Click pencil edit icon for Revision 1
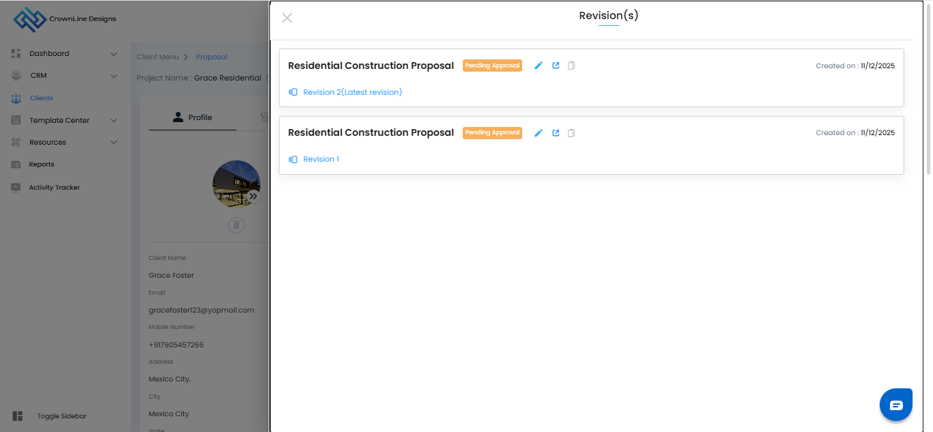The width and height of the screenshot is (933, 432). click(x=539, y=132)
